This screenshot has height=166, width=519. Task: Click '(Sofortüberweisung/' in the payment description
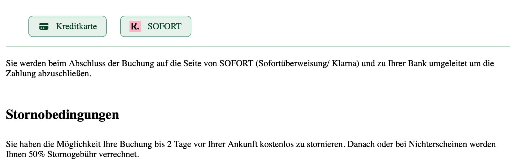click(x=292, y=63)
